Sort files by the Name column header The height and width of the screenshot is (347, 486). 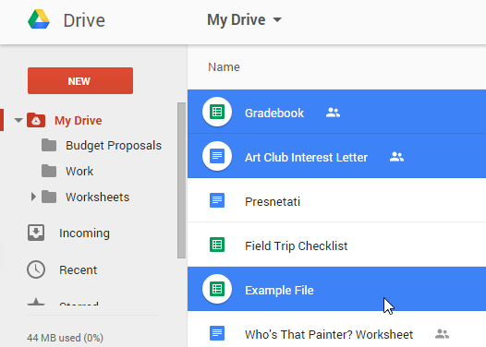pos(224,67)
